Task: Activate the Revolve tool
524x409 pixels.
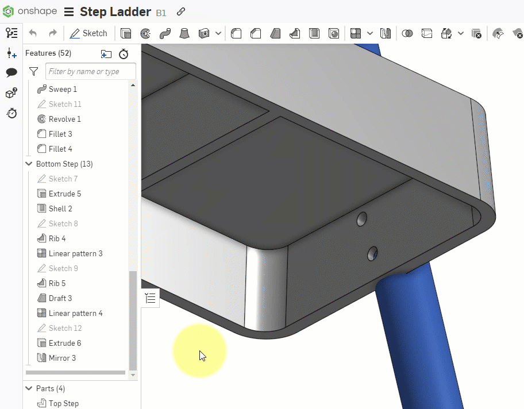Action: (x=145, y=33)
